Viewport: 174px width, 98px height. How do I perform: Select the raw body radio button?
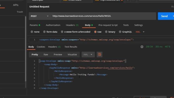pyautogui.click(x=95, y=32)
